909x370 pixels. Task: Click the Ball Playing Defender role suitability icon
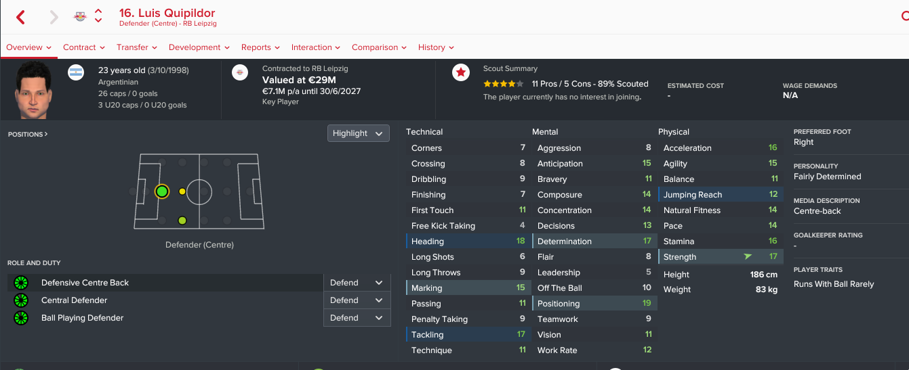pyautogui.click(x=20, y=318)
